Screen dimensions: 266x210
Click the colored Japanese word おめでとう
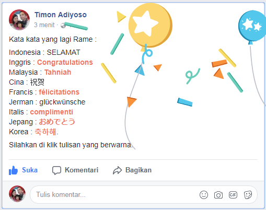point(57,122)
